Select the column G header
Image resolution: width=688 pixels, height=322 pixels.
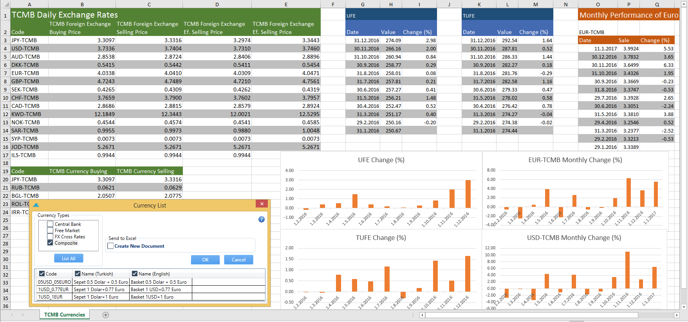pos(363,4)
